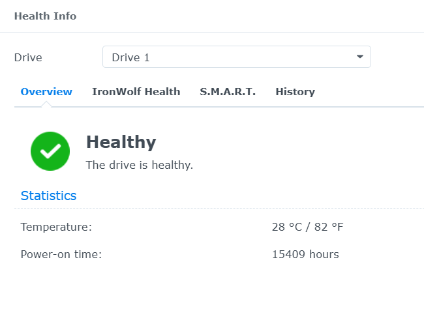The height and width of the screenshot is (335, 424).
Task: Click the Health Info window title
Action: click(45, 16)
